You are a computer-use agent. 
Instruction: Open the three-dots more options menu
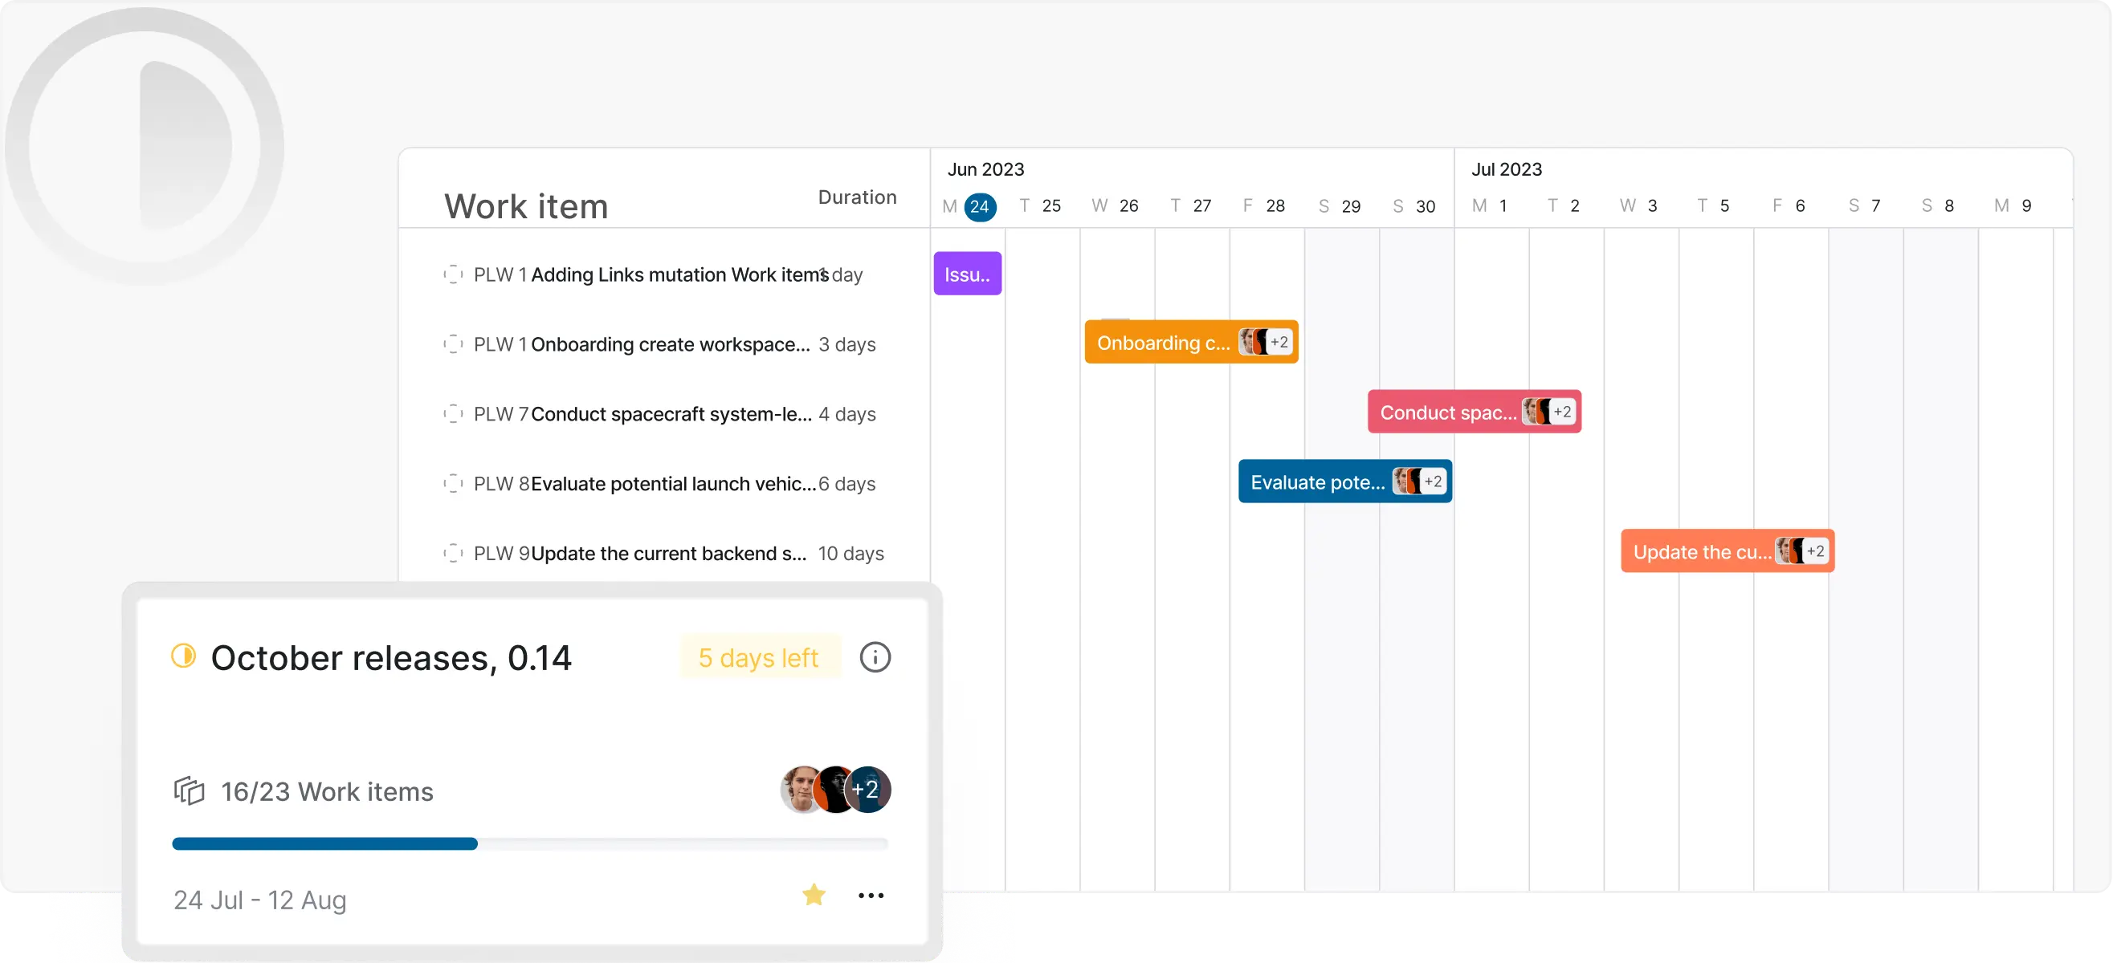coord(871,895)
